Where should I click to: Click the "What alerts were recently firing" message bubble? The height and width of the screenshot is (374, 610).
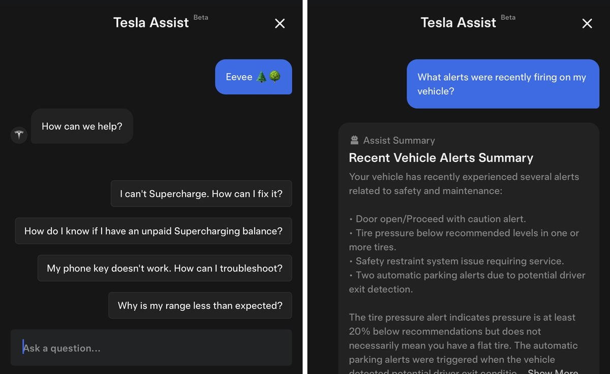tap(503, 84)
